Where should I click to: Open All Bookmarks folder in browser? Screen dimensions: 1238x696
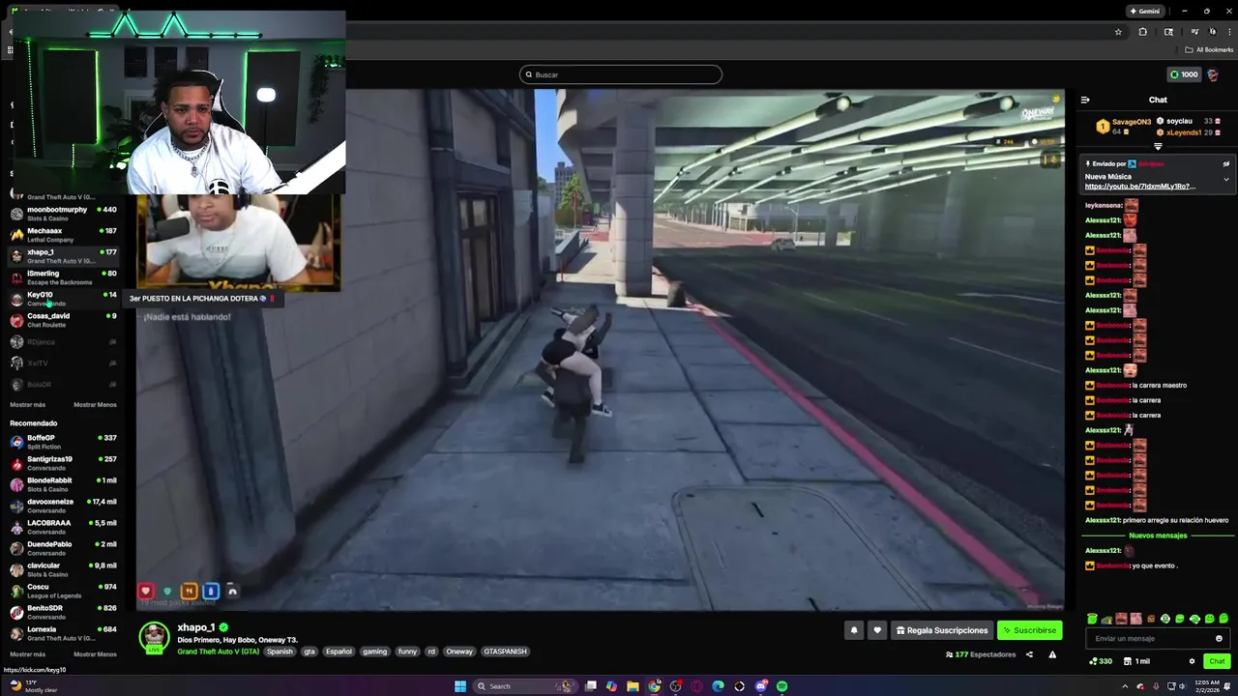point(1209,49)
